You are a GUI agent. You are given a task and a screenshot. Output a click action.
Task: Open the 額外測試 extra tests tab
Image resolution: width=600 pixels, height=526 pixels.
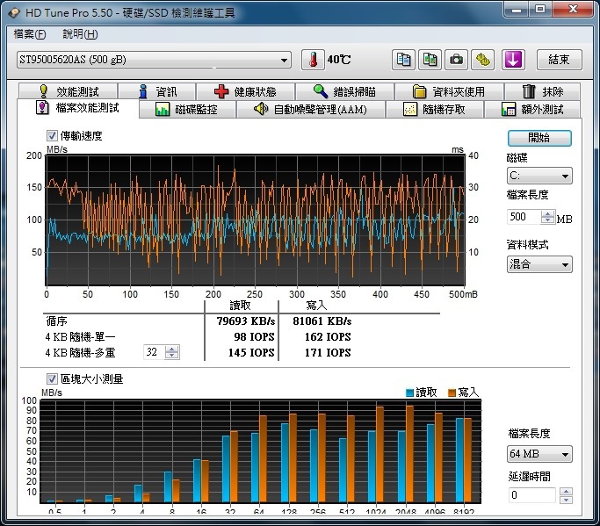pos(532,110)
